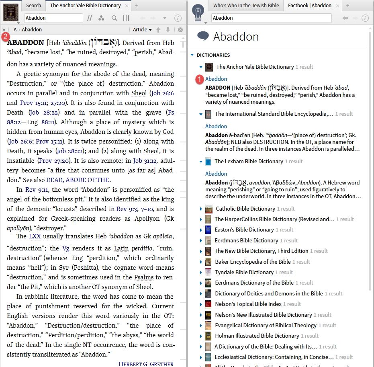Open inline search magnifier icon
The height and width of the screenshot is (367, 374).
[x=114, y=18]
